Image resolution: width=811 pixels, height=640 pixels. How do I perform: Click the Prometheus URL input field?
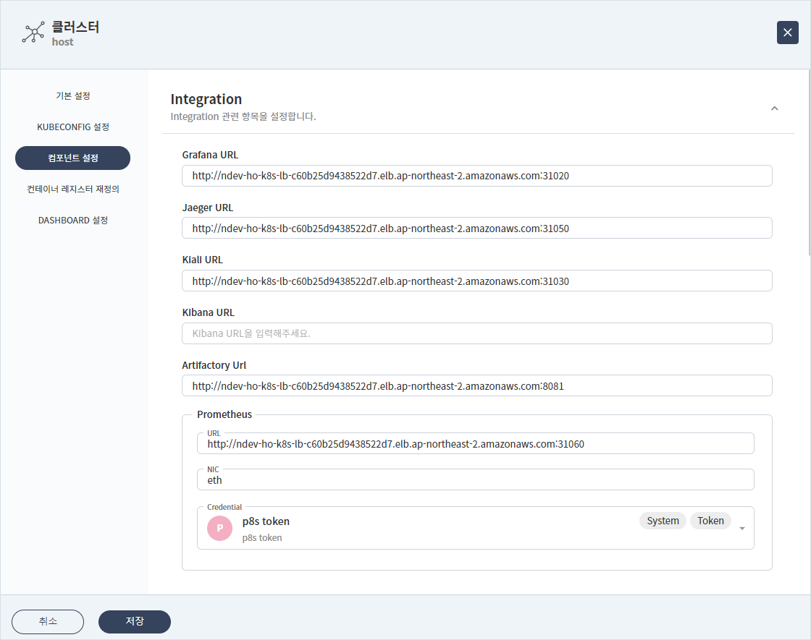(475, 444)
